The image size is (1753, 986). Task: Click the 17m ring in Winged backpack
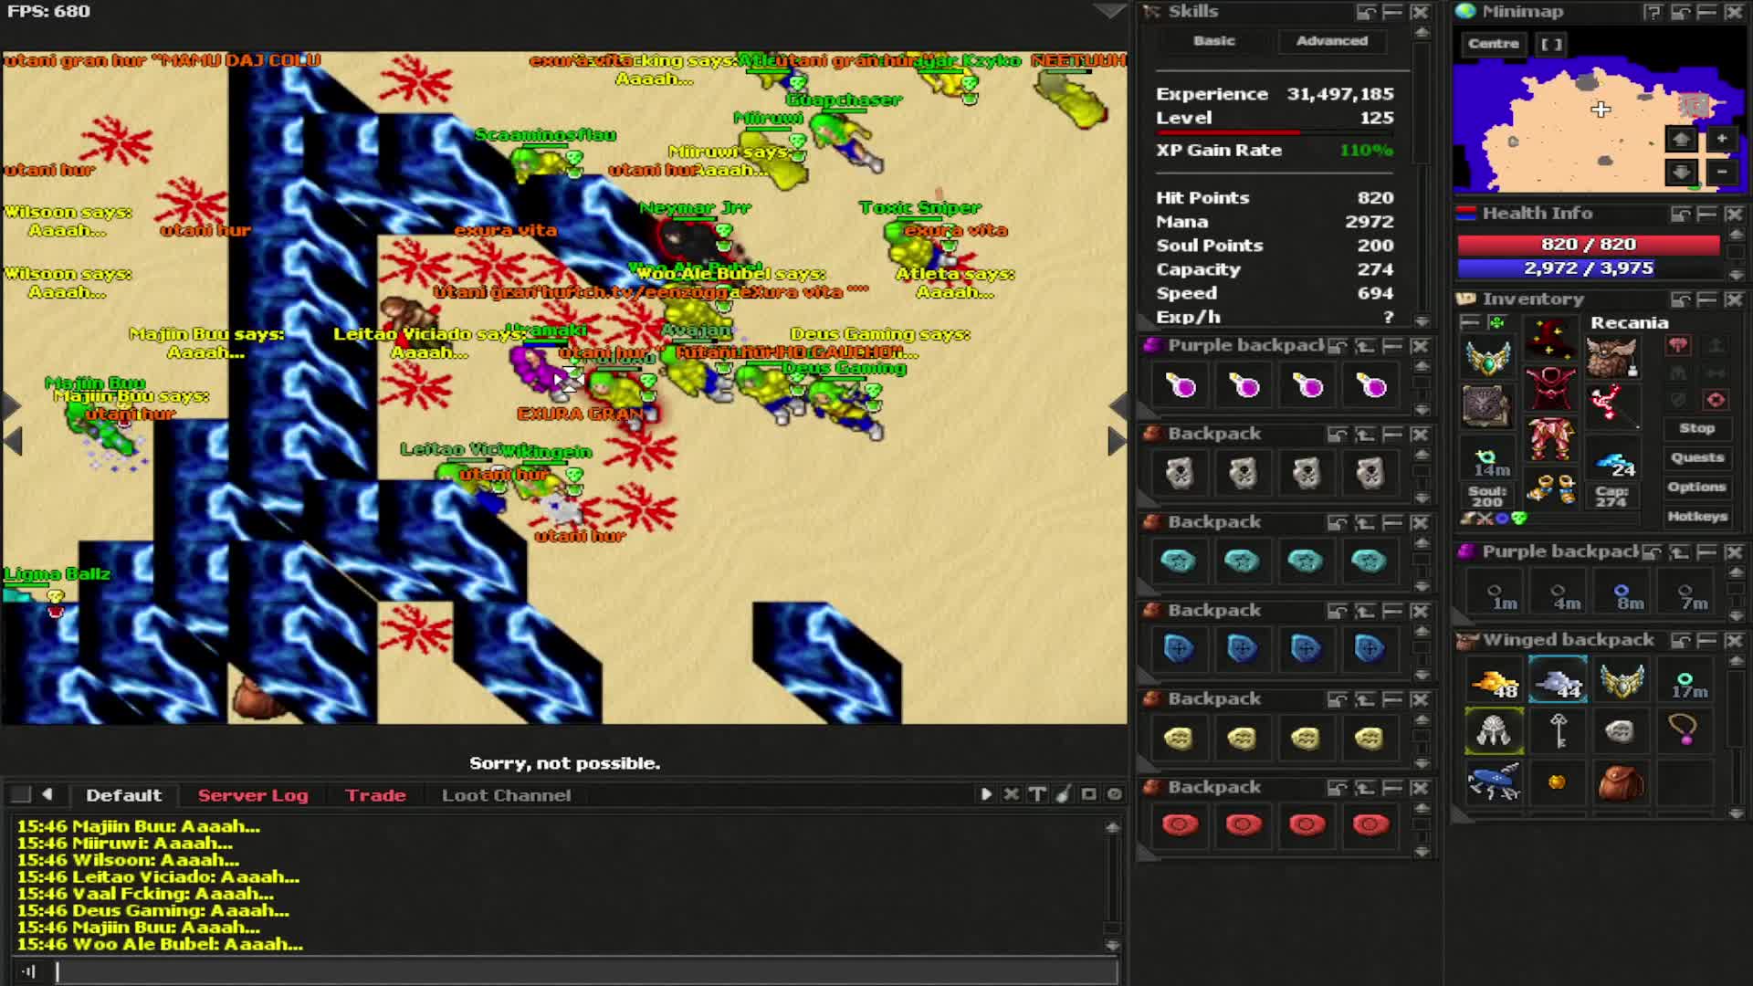point(1685,681)
